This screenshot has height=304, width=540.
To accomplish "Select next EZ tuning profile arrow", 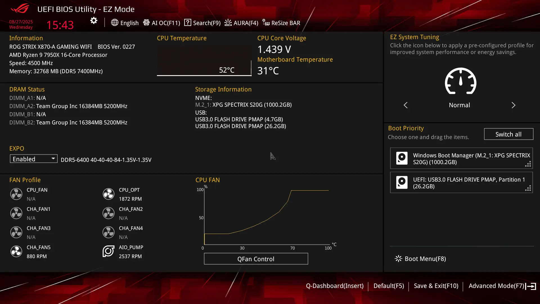I will click(513, 105).
